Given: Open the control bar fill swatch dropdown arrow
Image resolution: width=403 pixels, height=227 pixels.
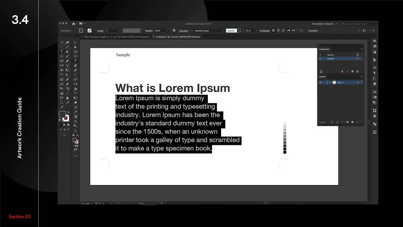Looking at the screenshot, I should tap(84, 31).
